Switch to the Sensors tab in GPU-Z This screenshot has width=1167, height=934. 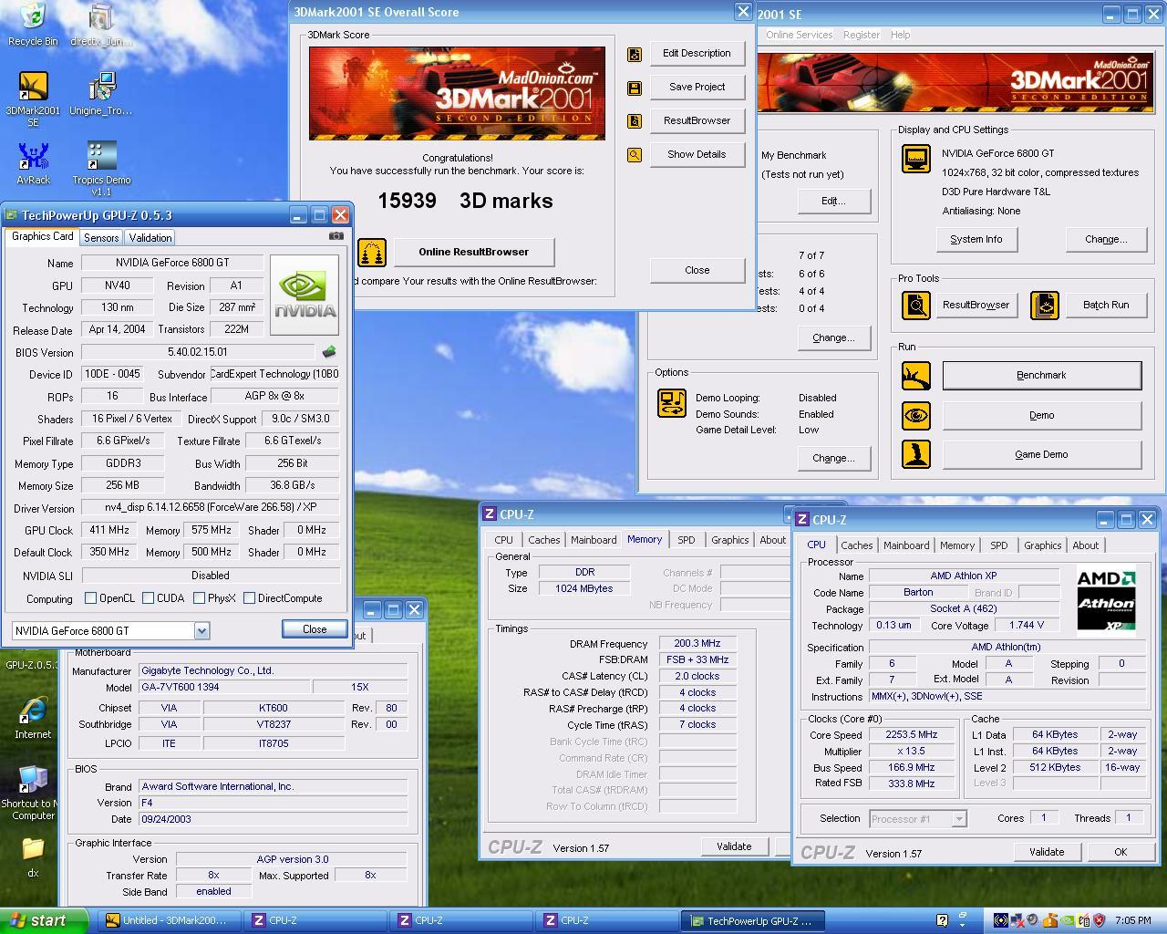click(x=101, y=237)
